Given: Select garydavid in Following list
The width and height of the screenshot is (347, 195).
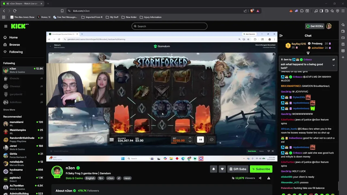Looking at the screenshot, I should pyautogui.click(x=23, y=94).
